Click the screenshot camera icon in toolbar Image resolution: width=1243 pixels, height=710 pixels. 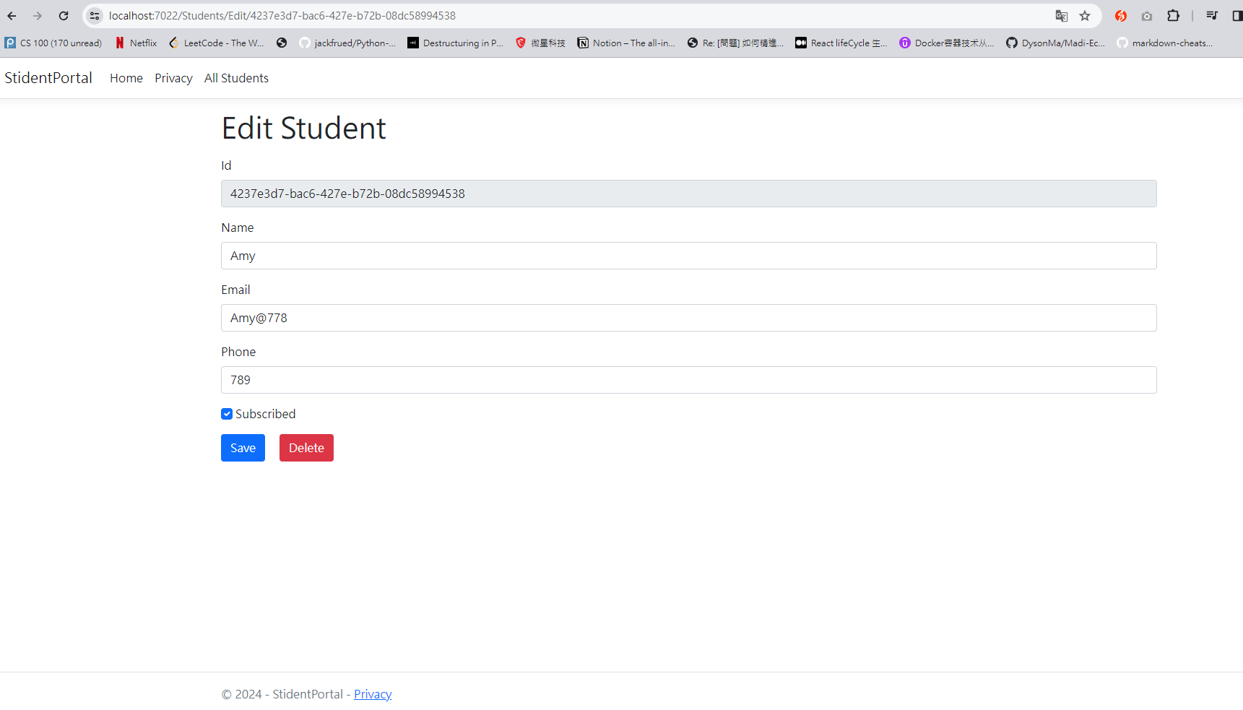[x=1146, y=15]
